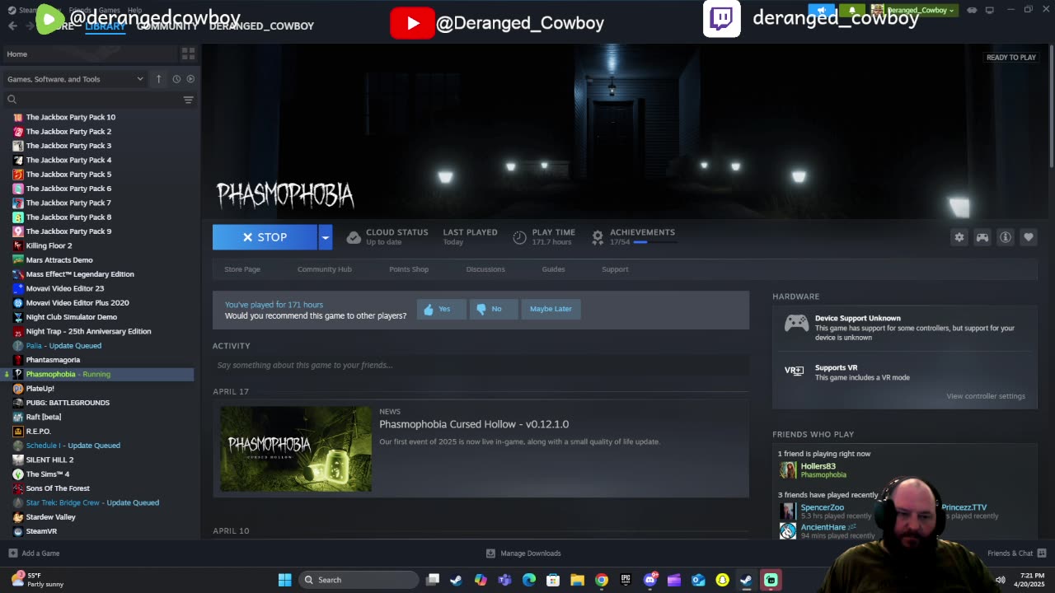Open Microsoft Edge from the taskbar
Viewport: 1055px width, 593px height.
pos(529,580)
